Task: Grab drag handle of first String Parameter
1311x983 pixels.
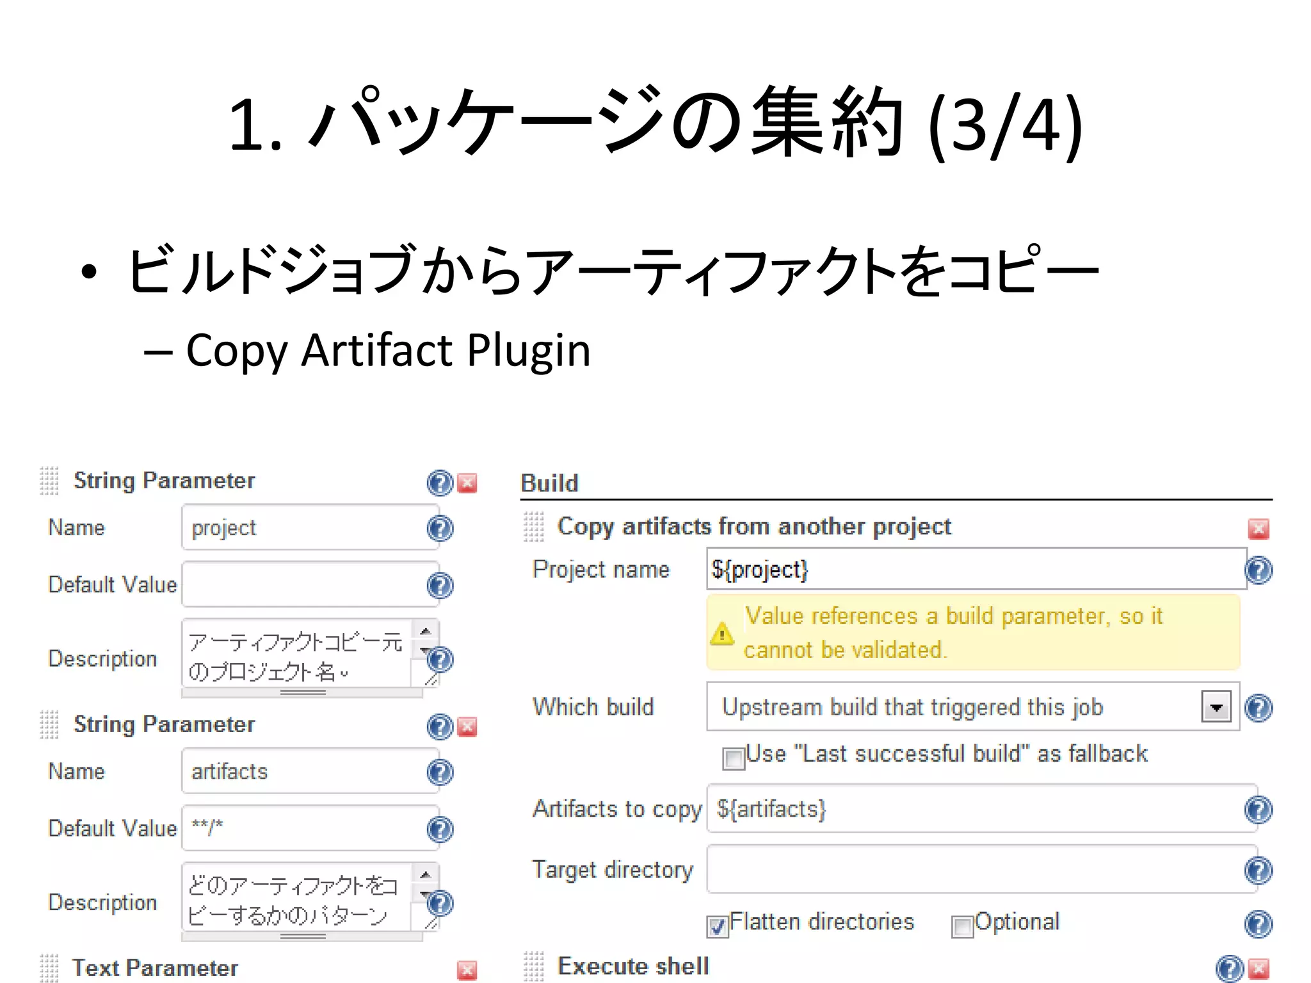Action: (x=49, y=481)
